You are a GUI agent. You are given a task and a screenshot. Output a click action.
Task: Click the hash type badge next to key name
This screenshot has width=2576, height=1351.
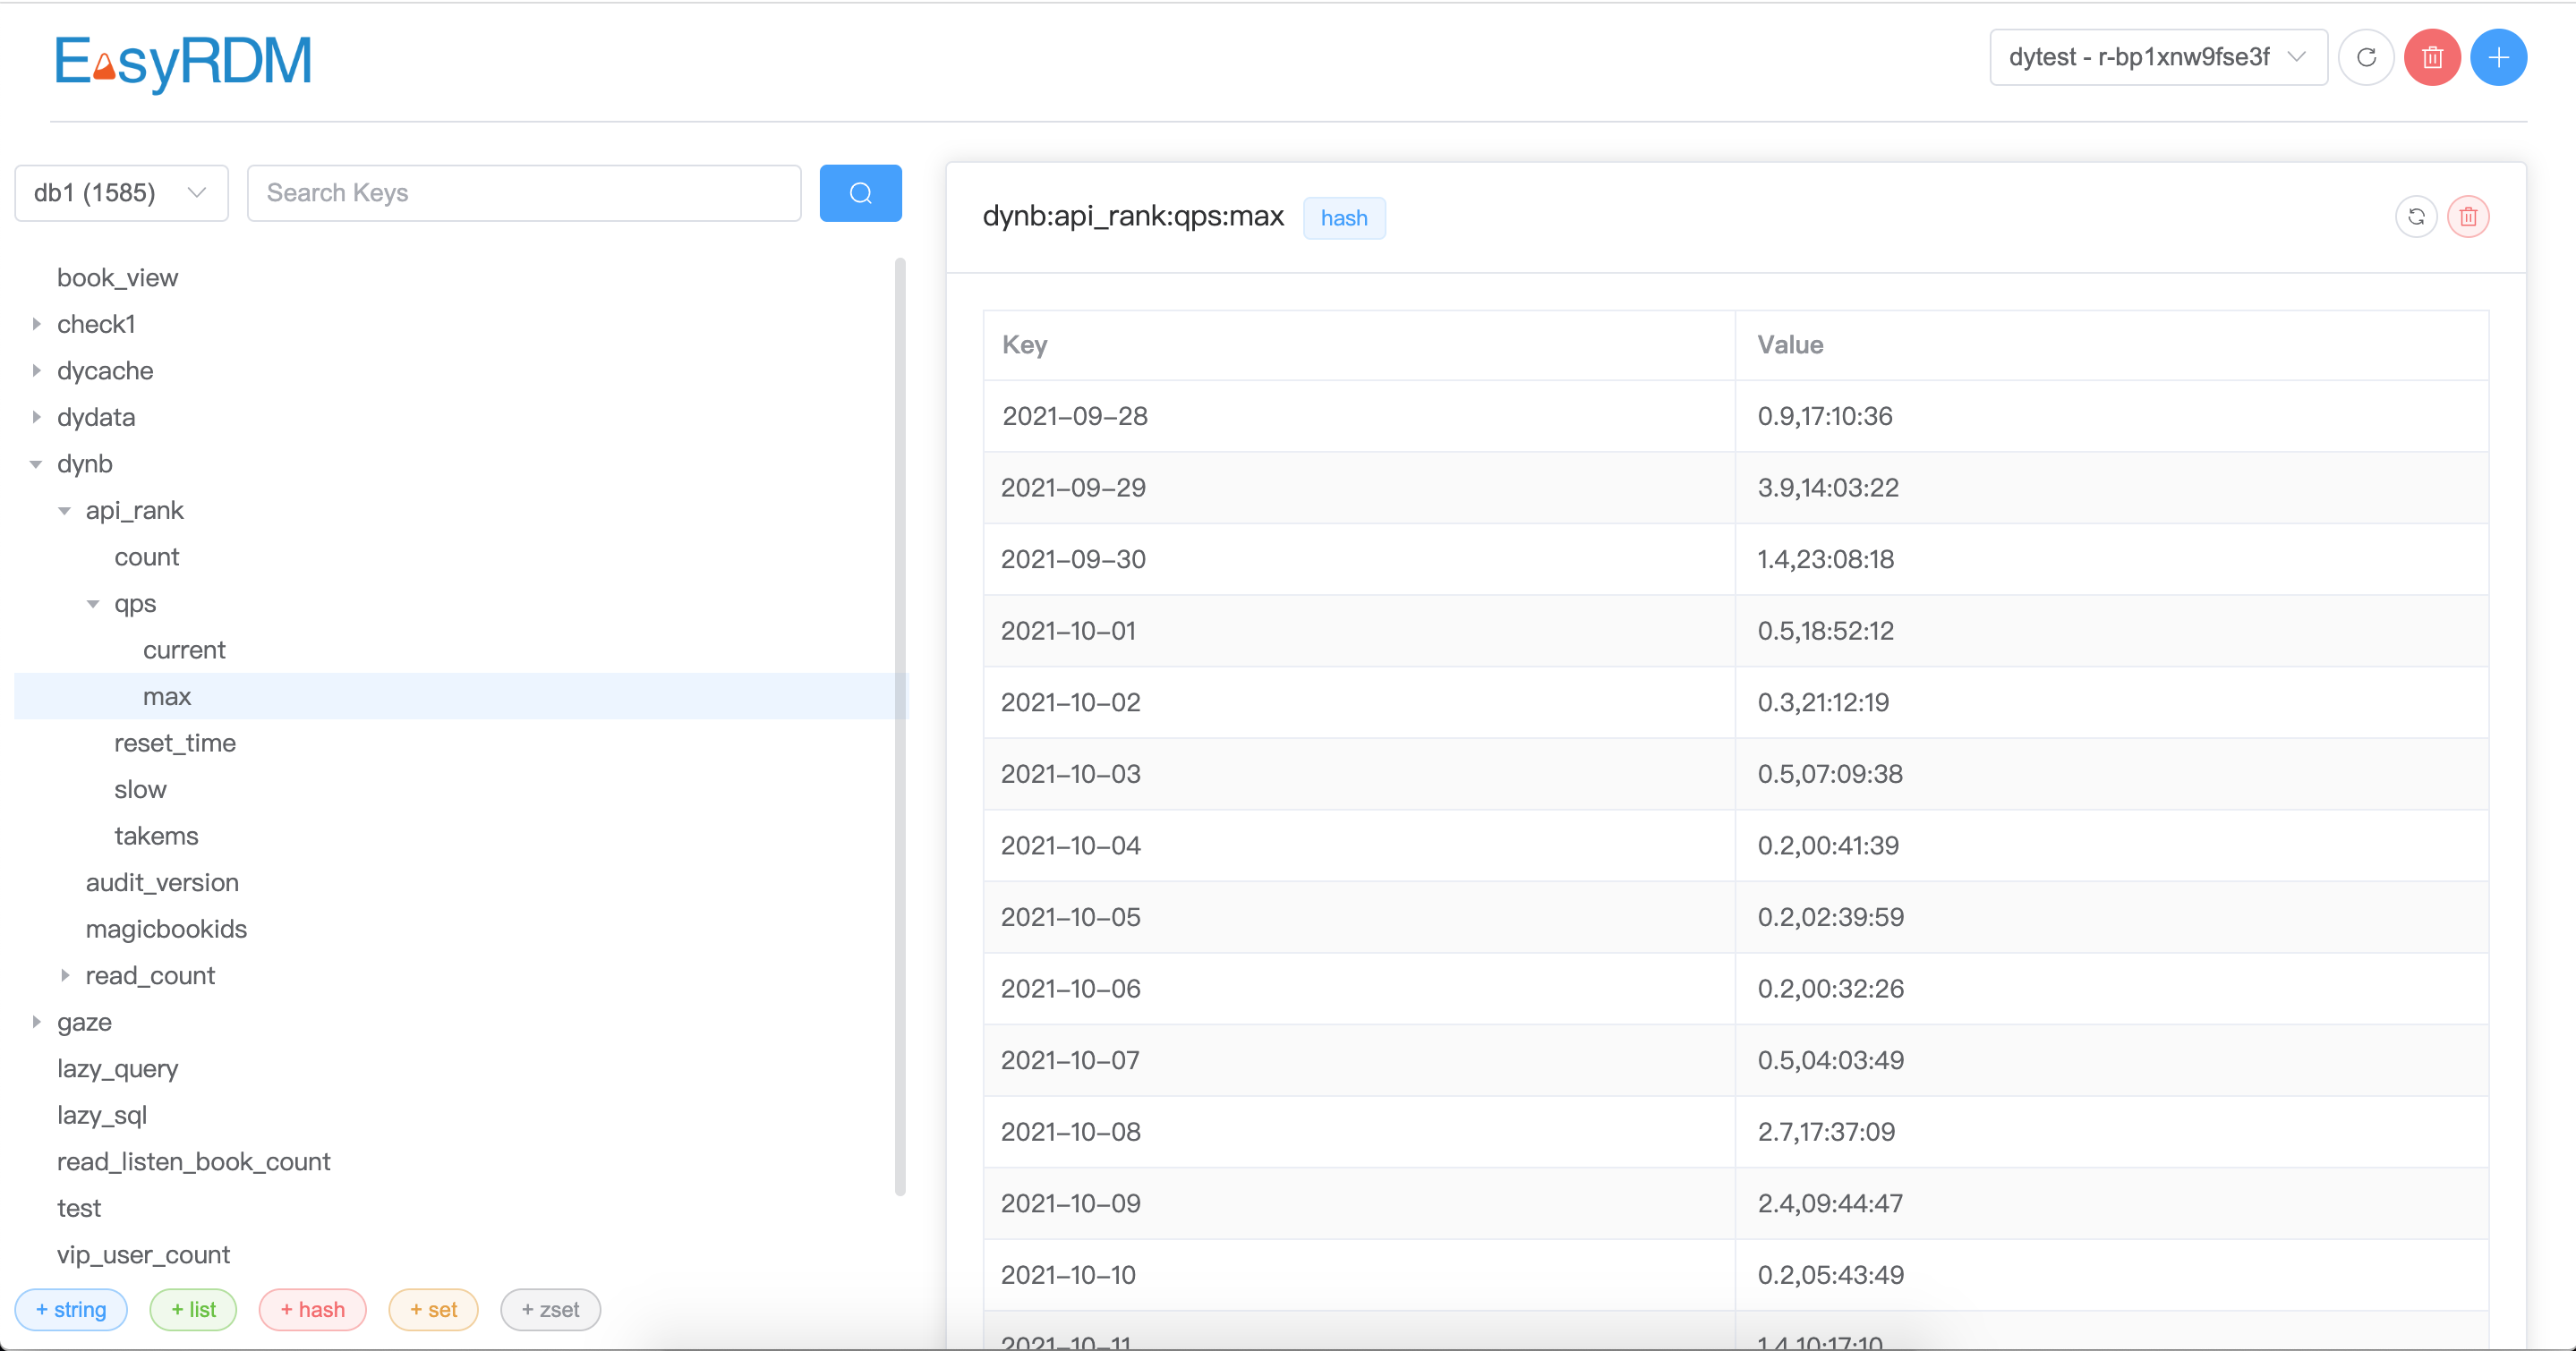pyautogui.click(x=1344, y=217)
